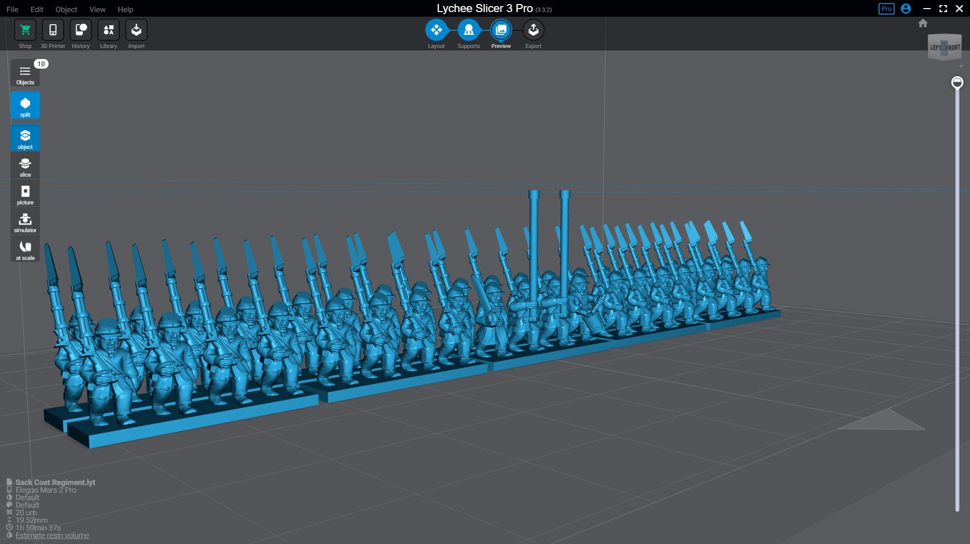Open the simulator tool
This screenshot has height=544, width=970.
(25, 222)
